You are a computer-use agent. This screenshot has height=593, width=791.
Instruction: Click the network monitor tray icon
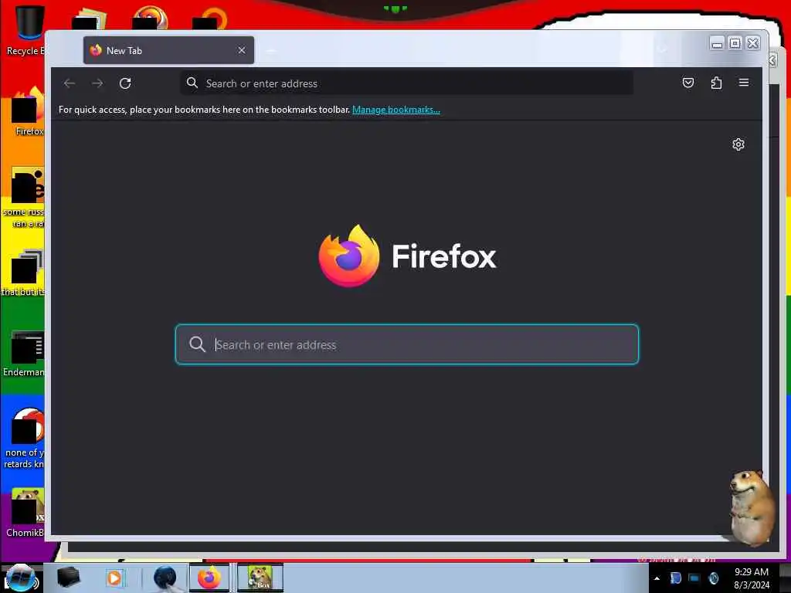coord(694,578)
